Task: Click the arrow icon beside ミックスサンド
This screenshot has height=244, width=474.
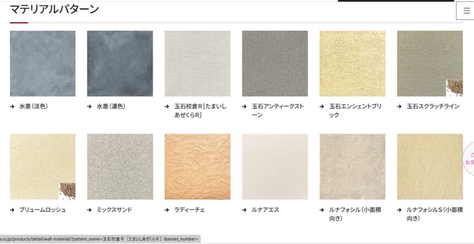Action: coord(89,209)
